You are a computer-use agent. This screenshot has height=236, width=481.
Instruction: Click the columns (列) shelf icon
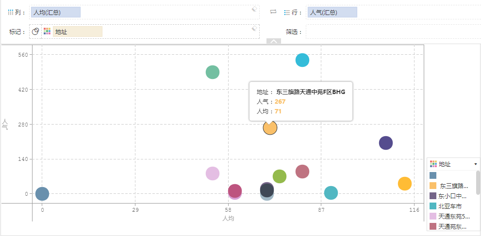tap(11, 12)
